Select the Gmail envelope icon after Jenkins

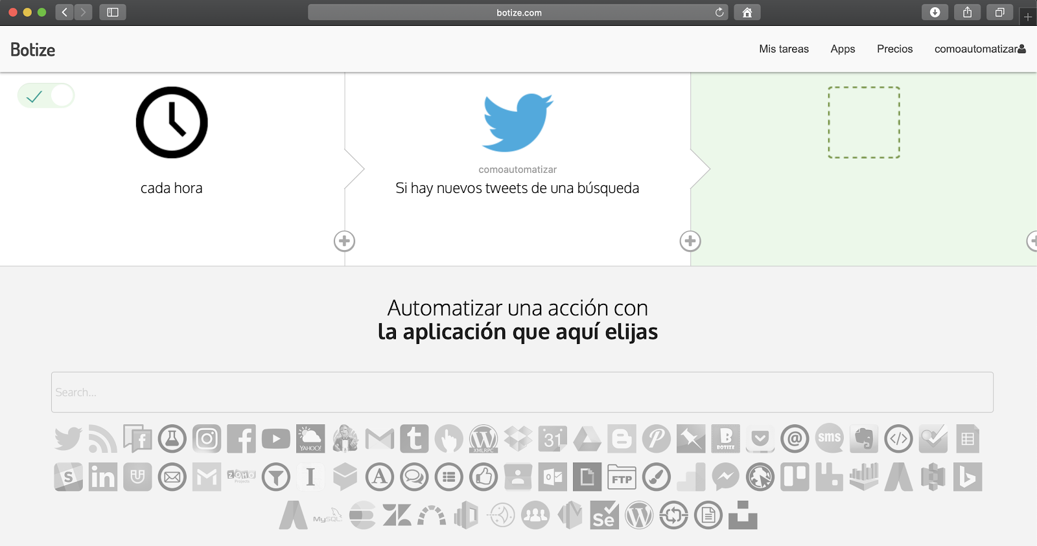coord(380,438)
